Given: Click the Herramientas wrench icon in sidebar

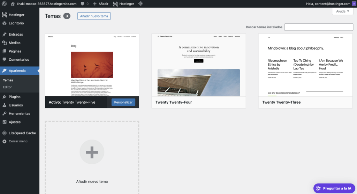Looking at the screenshot, I should [x=5, y=113].
